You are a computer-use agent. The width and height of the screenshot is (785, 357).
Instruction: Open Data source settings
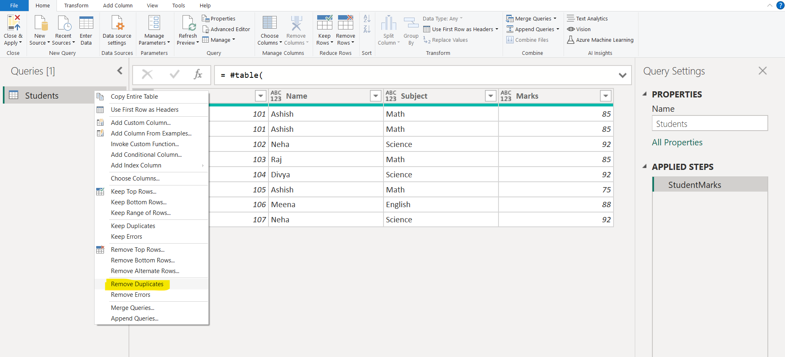[117, 23]
